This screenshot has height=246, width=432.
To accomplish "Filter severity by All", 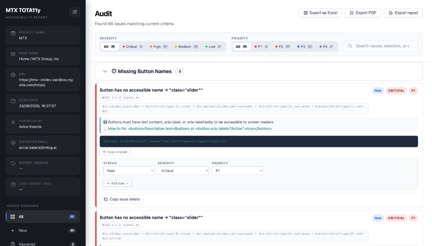I will pos(109,46).
